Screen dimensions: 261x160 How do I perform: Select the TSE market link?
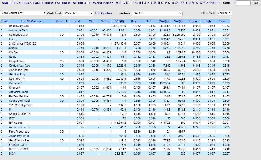coord(74,3)
